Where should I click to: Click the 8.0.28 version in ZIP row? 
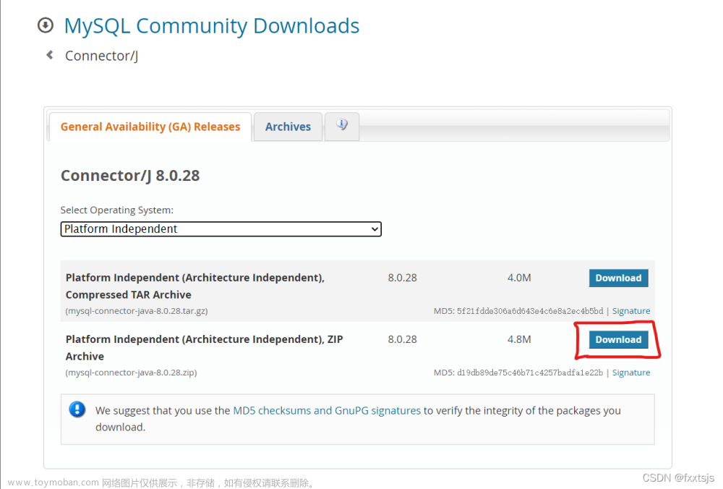pos(402,339)
